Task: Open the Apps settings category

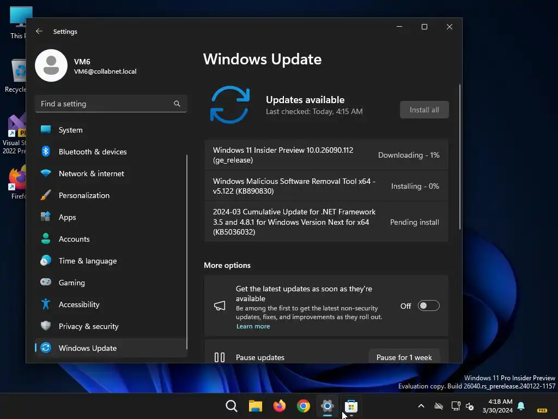Action: click(111, 217)
